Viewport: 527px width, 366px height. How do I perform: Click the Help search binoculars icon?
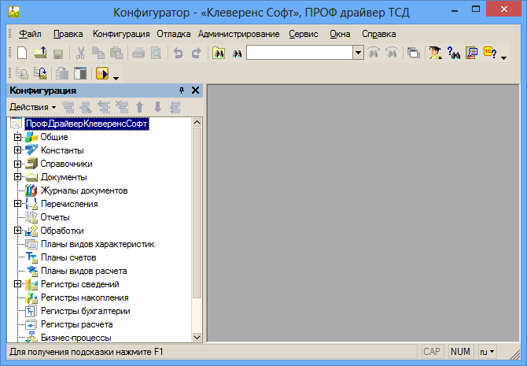tap(453, 54)
